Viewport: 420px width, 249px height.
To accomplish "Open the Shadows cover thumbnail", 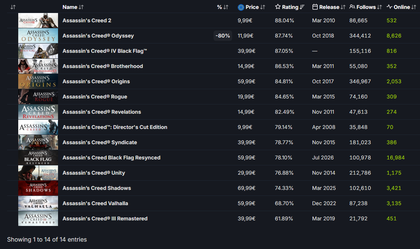I will (x=38, y=188).
